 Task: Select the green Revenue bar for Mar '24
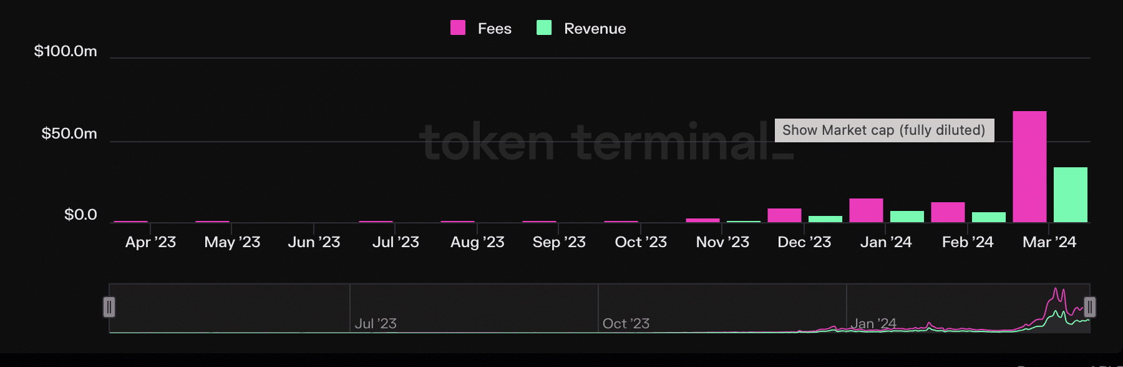tap(1070, 195)
